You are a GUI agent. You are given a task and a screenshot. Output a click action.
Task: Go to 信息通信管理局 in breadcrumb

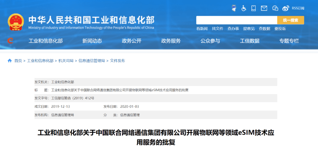[92, 61]
